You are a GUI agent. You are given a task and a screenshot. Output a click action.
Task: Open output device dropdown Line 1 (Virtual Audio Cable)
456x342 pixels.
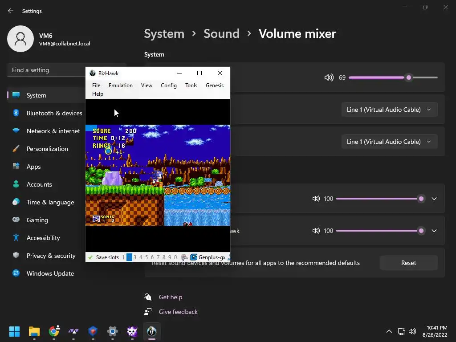[389, 110]
